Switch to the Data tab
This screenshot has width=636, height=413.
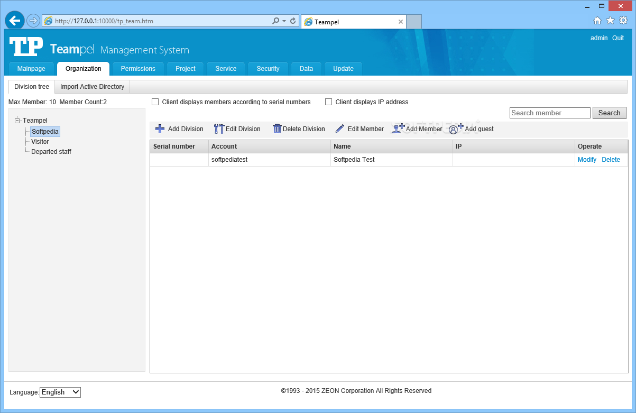tap(306, 69)
